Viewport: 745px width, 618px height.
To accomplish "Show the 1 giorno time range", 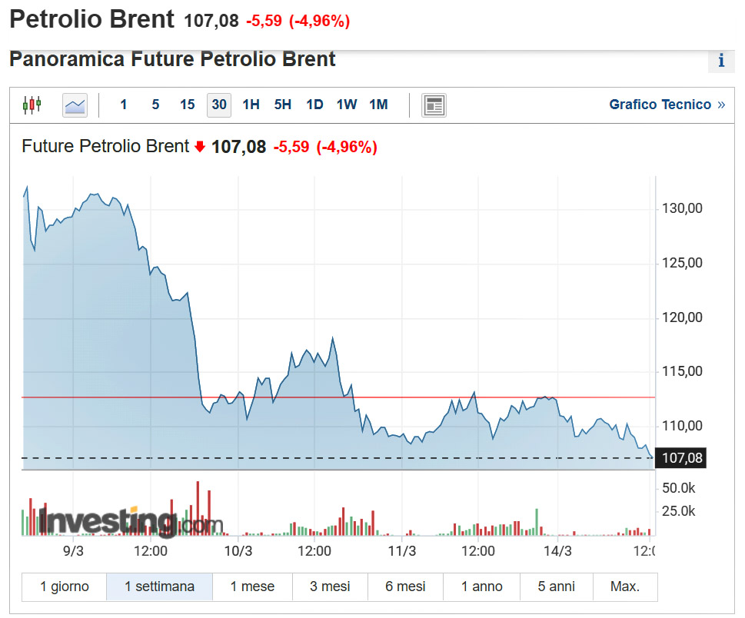I will pyautogui.click(x=65, y=586).
